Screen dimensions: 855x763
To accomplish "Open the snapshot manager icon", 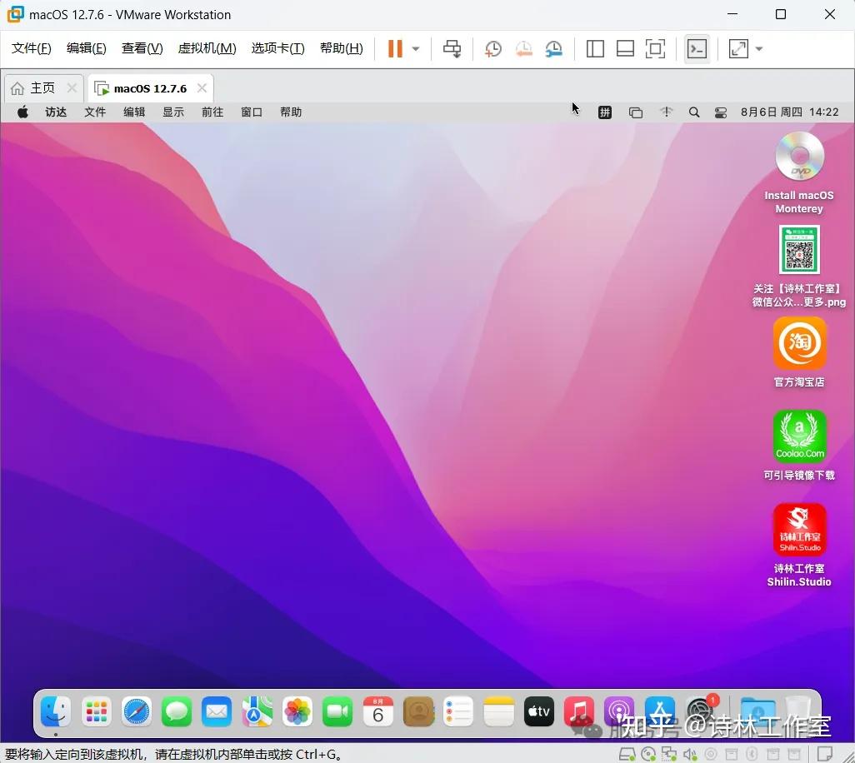I will pos(554,48).
